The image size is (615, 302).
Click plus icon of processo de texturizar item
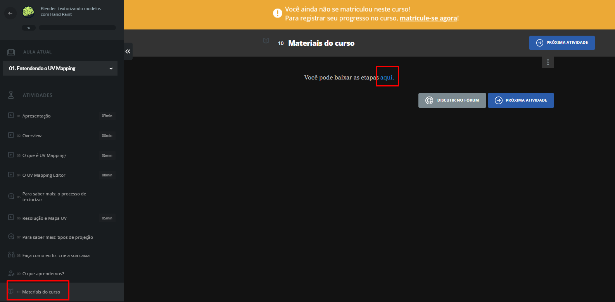pos(11,196)
